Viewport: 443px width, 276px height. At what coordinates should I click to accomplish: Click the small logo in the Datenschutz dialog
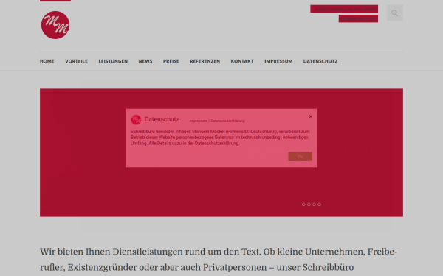click(x=136, y=120)
